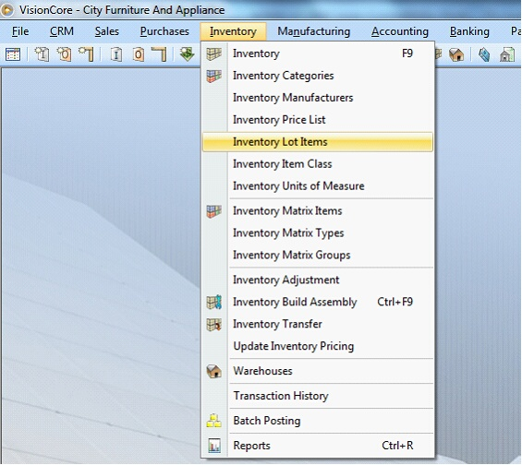Open the calendar toolbar icon
522x465 pixels.
coord(13,54)
